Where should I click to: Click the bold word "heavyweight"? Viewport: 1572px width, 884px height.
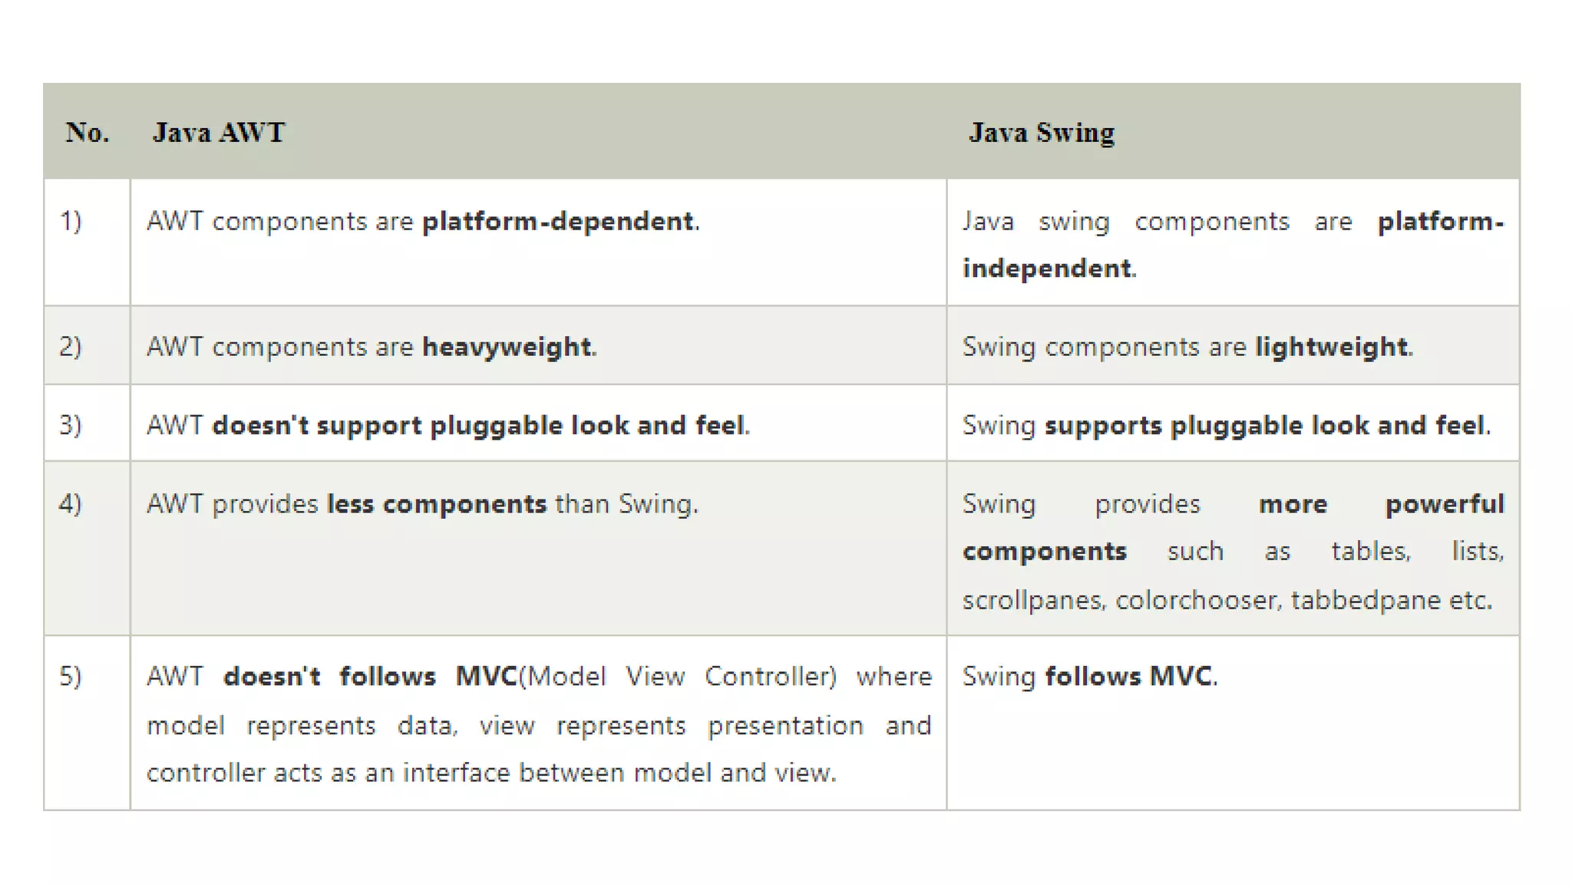507,347
